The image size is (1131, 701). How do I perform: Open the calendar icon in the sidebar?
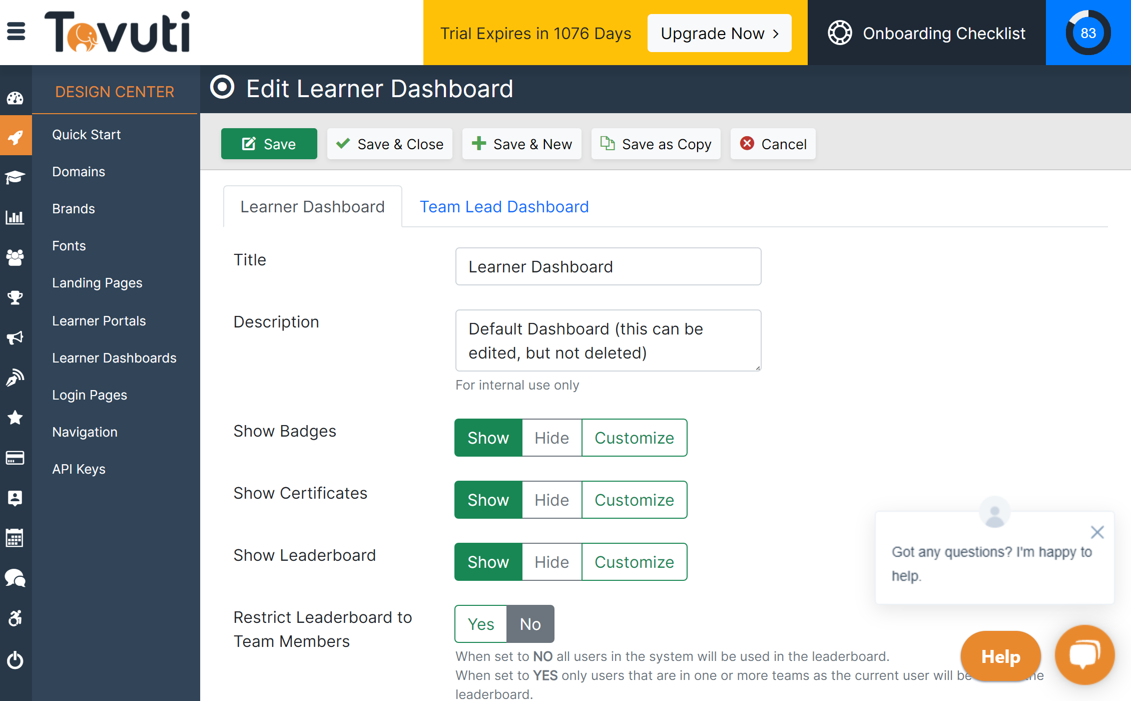16,538
